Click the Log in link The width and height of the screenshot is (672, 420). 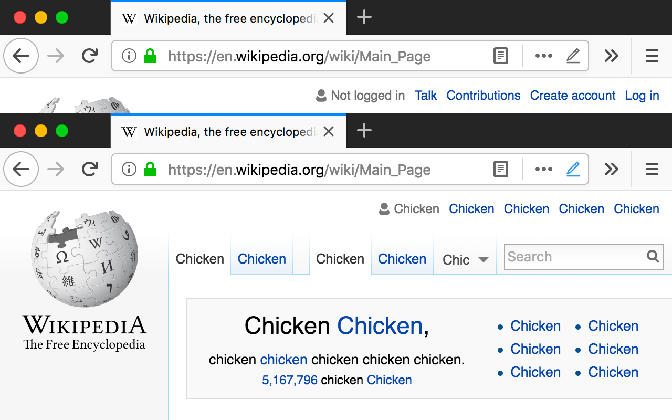[x=642, y=96]
